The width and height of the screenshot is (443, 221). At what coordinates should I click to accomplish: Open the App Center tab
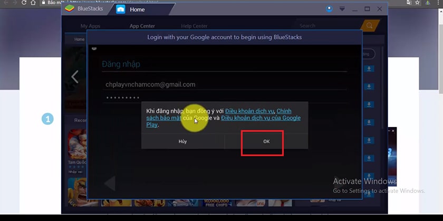click(142, 26)
